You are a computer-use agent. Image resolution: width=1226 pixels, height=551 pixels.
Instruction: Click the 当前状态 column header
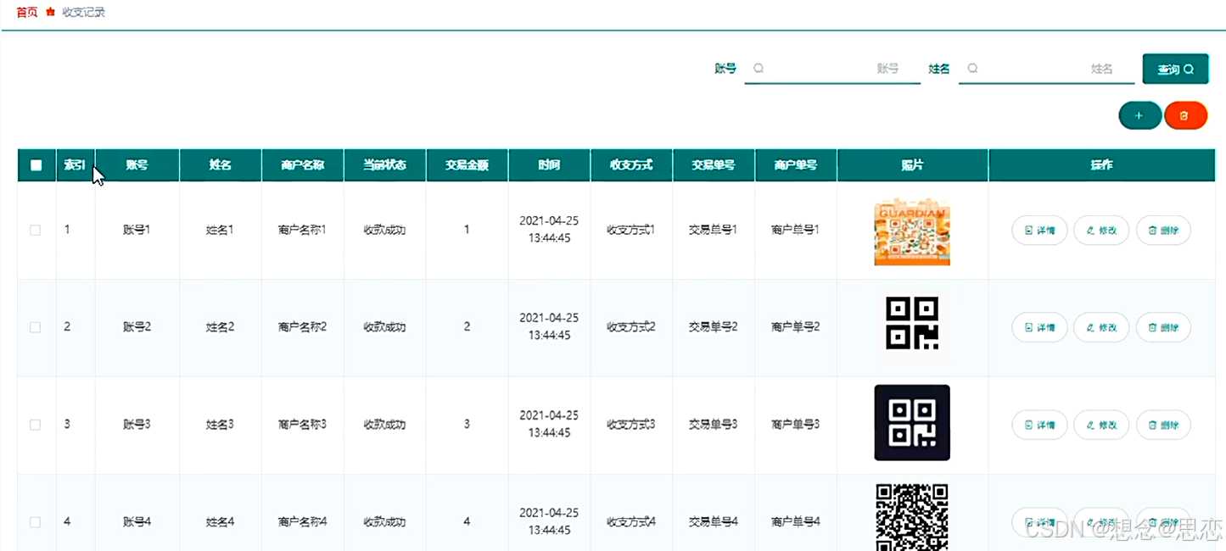coord(384,165)
